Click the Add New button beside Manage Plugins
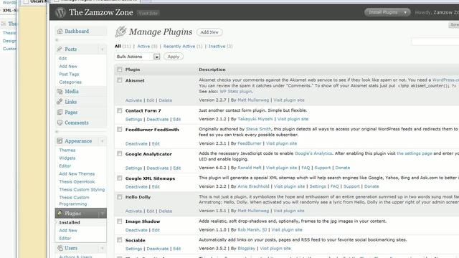 [x=209, y=32]
